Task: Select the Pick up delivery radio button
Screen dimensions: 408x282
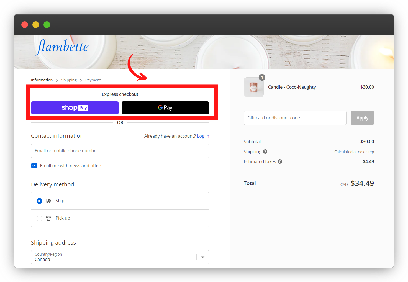Action: tap(39, 218)
